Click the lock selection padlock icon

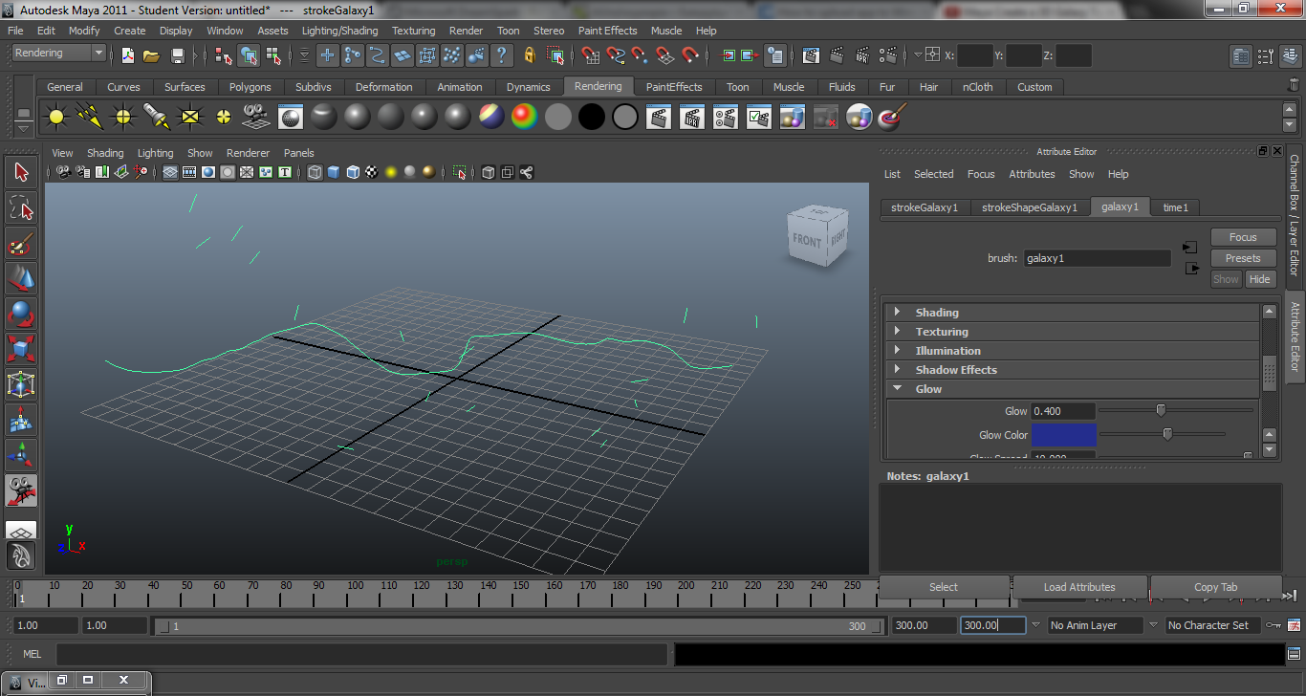[529, 55]
